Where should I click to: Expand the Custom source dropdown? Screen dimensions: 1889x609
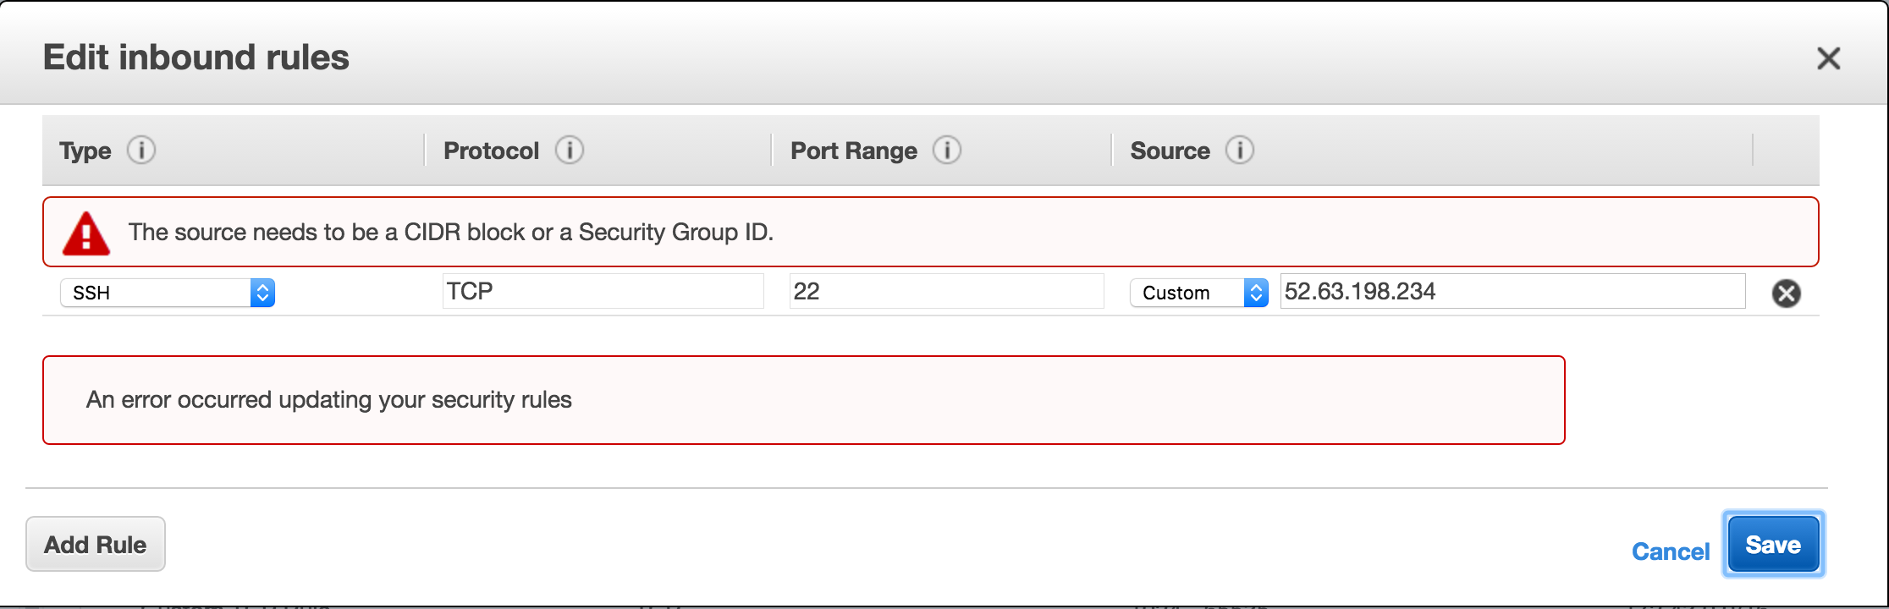pyautogui.click(x=1198, y=293)
